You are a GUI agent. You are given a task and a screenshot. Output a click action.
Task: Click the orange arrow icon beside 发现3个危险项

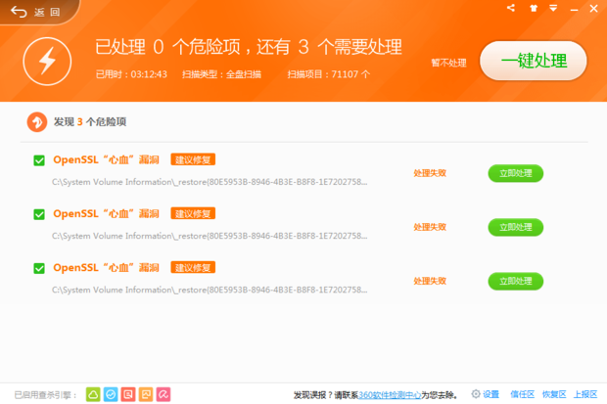[37, 122]
